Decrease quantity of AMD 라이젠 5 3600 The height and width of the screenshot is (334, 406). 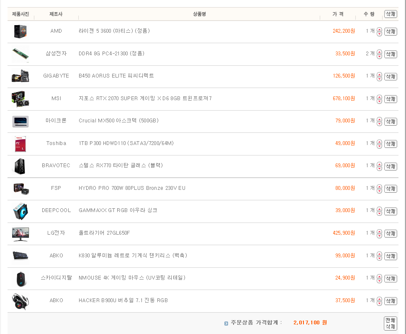click(x=379, y=34)
